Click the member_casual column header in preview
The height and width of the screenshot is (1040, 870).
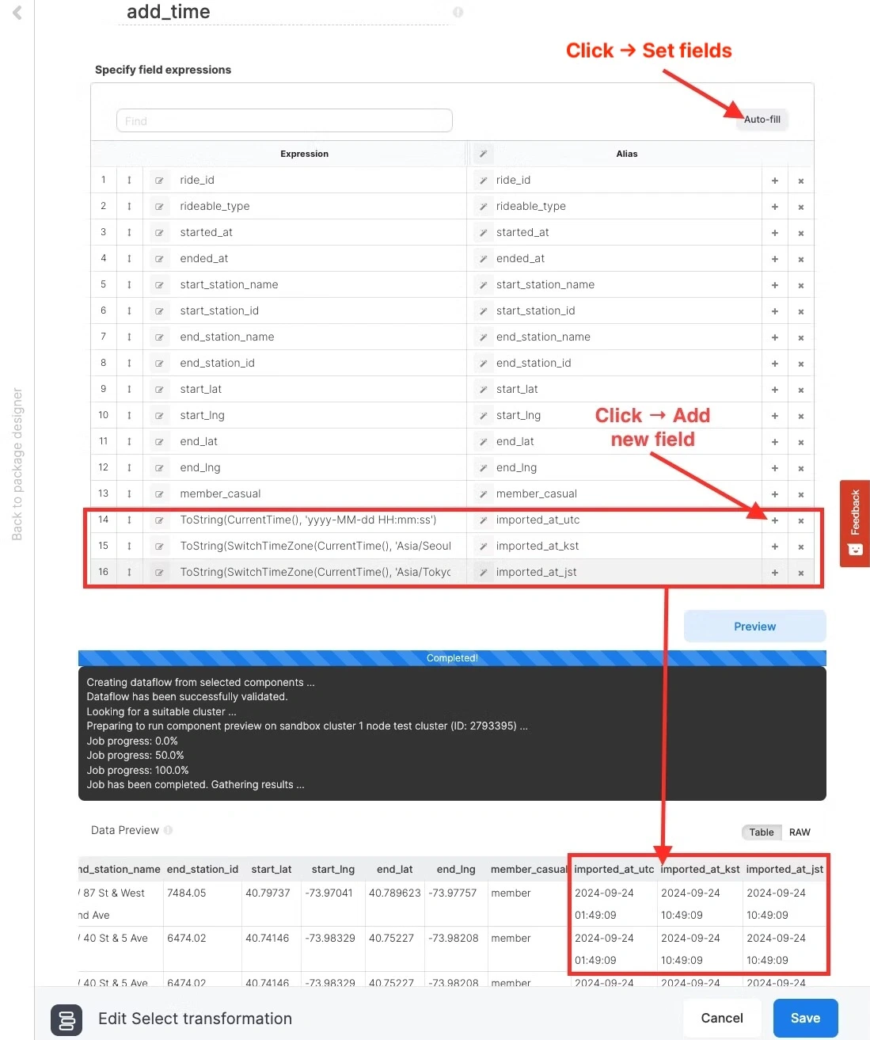coord(529,869)
